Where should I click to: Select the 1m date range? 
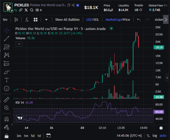click(26, 136)
